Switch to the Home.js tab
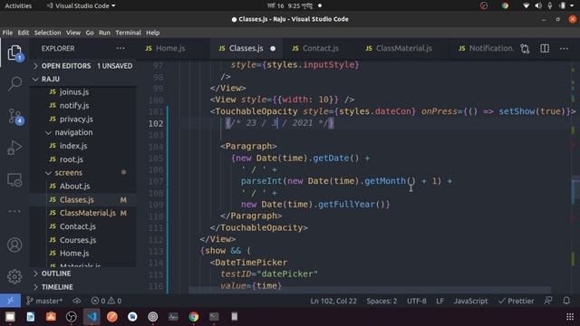The height and width of the screenshot is (326, 580). point(170,48)
